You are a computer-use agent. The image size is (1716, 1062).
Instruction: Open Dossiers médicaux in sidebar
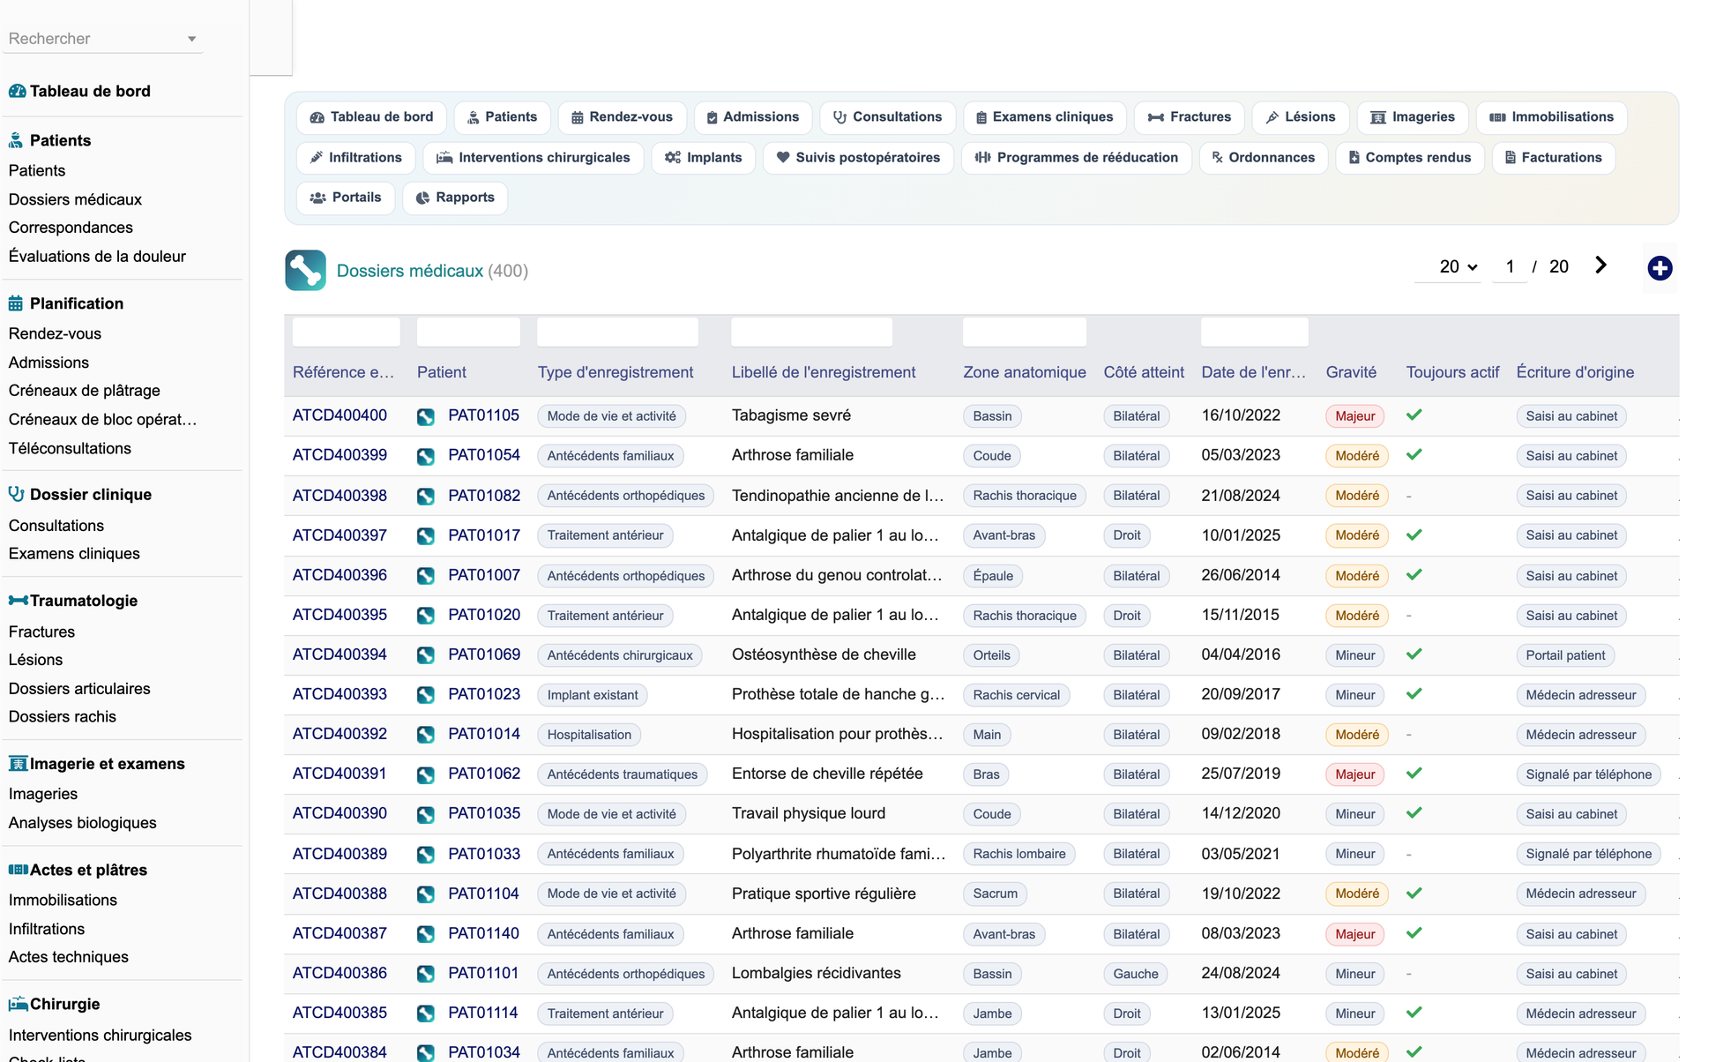tap(75, 199)
